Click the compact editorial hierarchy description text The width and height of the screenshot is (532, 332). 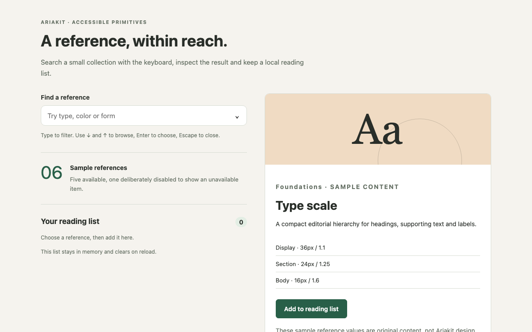[376, 224]
